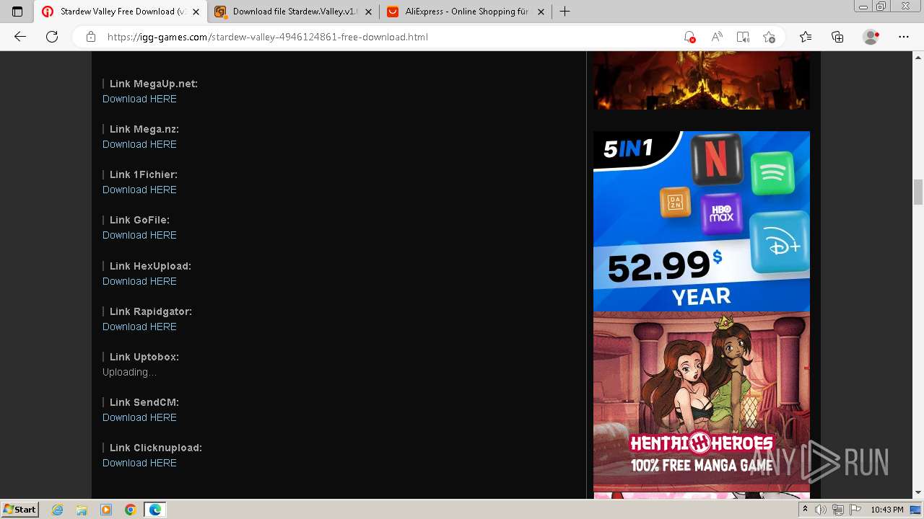
Task: Open Edge Settings and more menu
Action: [904, 37]
